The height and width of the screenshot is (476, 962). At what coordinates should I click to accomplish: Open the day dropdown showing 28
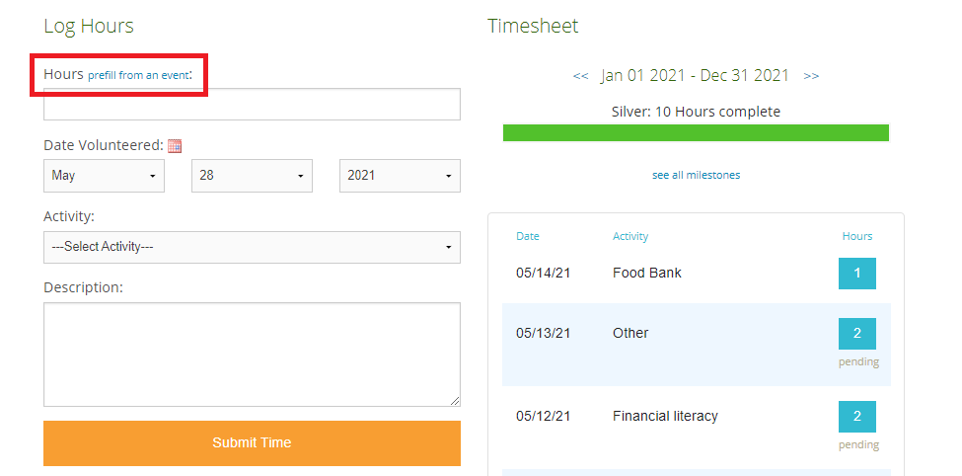coord(252,176)
